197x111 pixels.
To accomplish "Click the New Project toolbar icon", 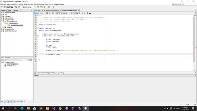I will (5, 7).
